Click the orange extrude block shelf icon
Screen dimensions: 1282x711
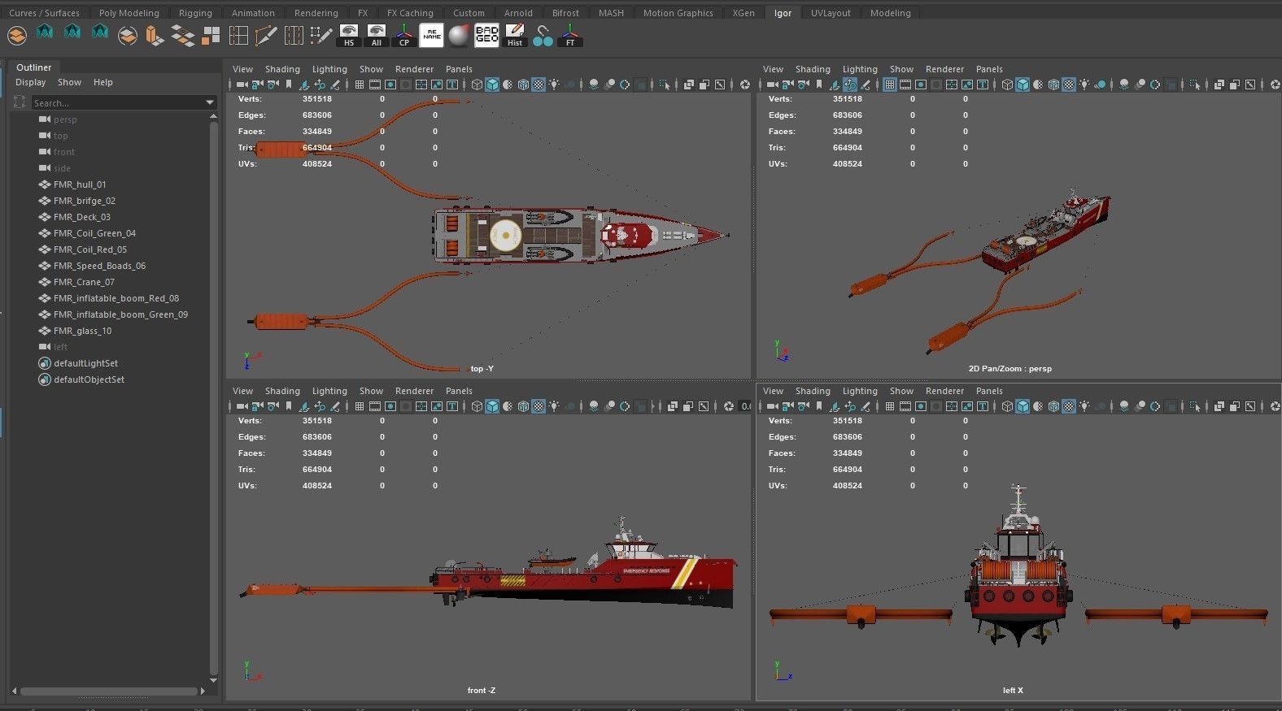[155, 35]
